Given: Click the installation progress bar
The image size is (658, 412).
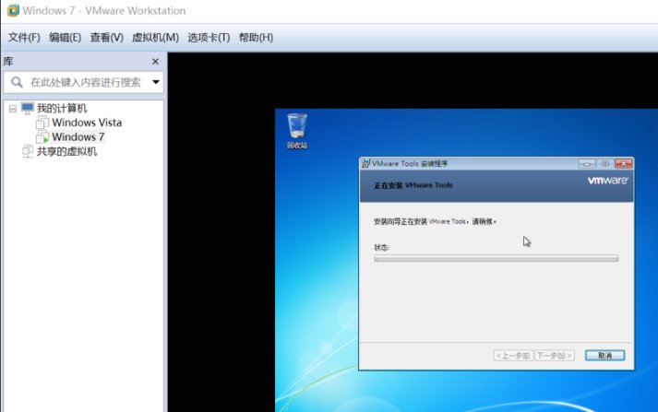Looking at the screenshot, I should click(x=496, y=258).
